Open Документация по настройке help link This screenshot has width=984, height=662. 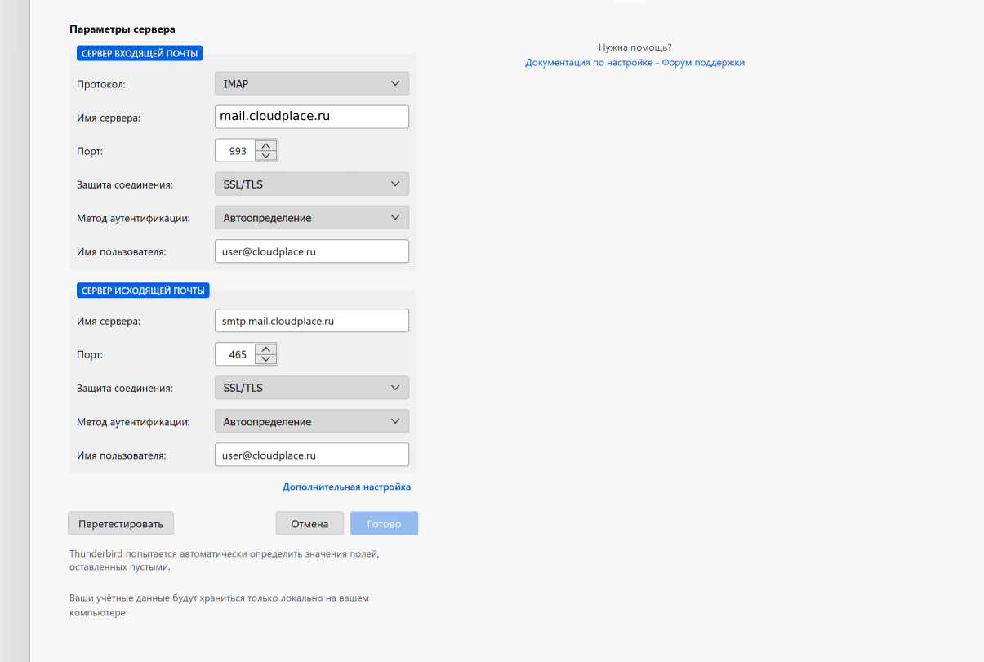pos(590,62)
